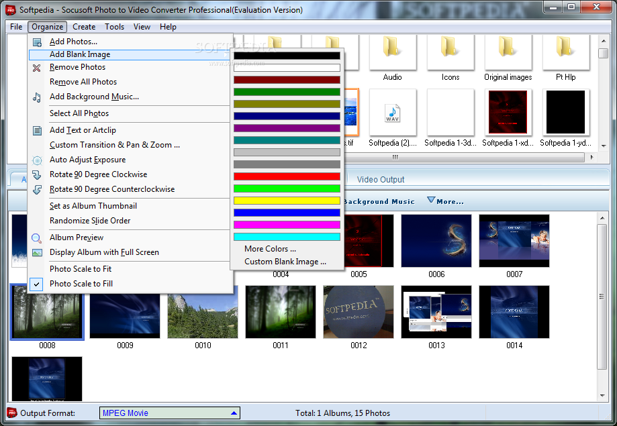Select the Softpedia (2) WAV file icon
The width and height of the screenshot is (617, 426).
click(x=392, y=113)
